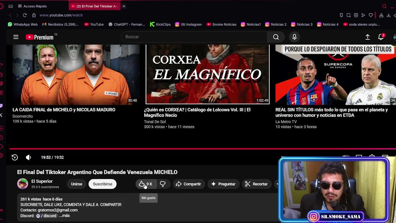Open the browser downloads icon
Screen dimensions: 396x223
(x=389, y=15)
